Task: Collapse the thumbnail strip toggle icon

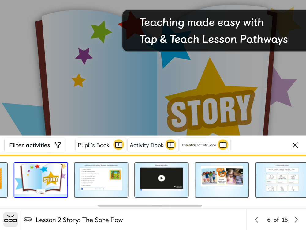Action: click(10, 219)
